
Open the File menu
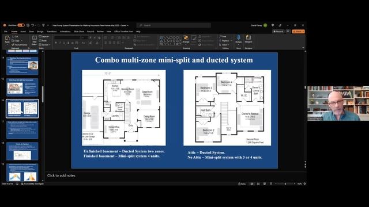point(6,32)
